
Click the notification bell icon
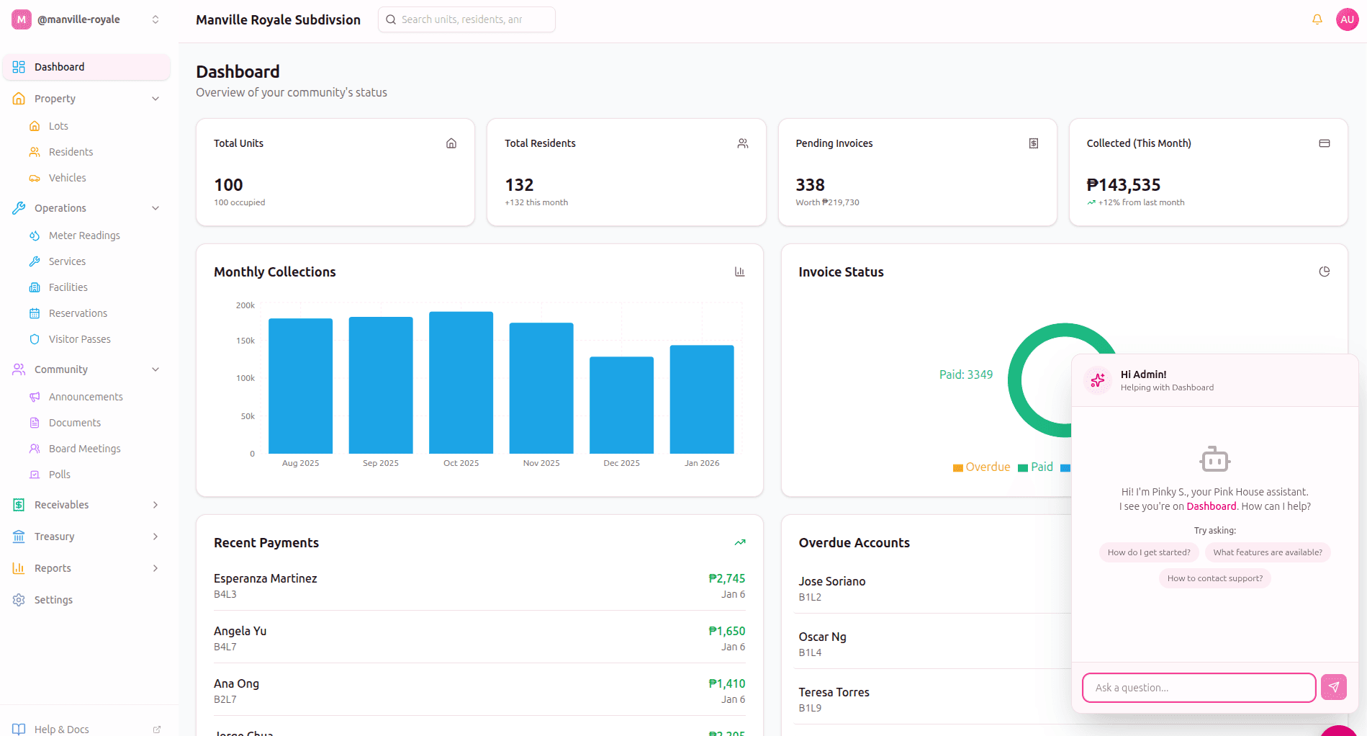tap(1317, 19)
